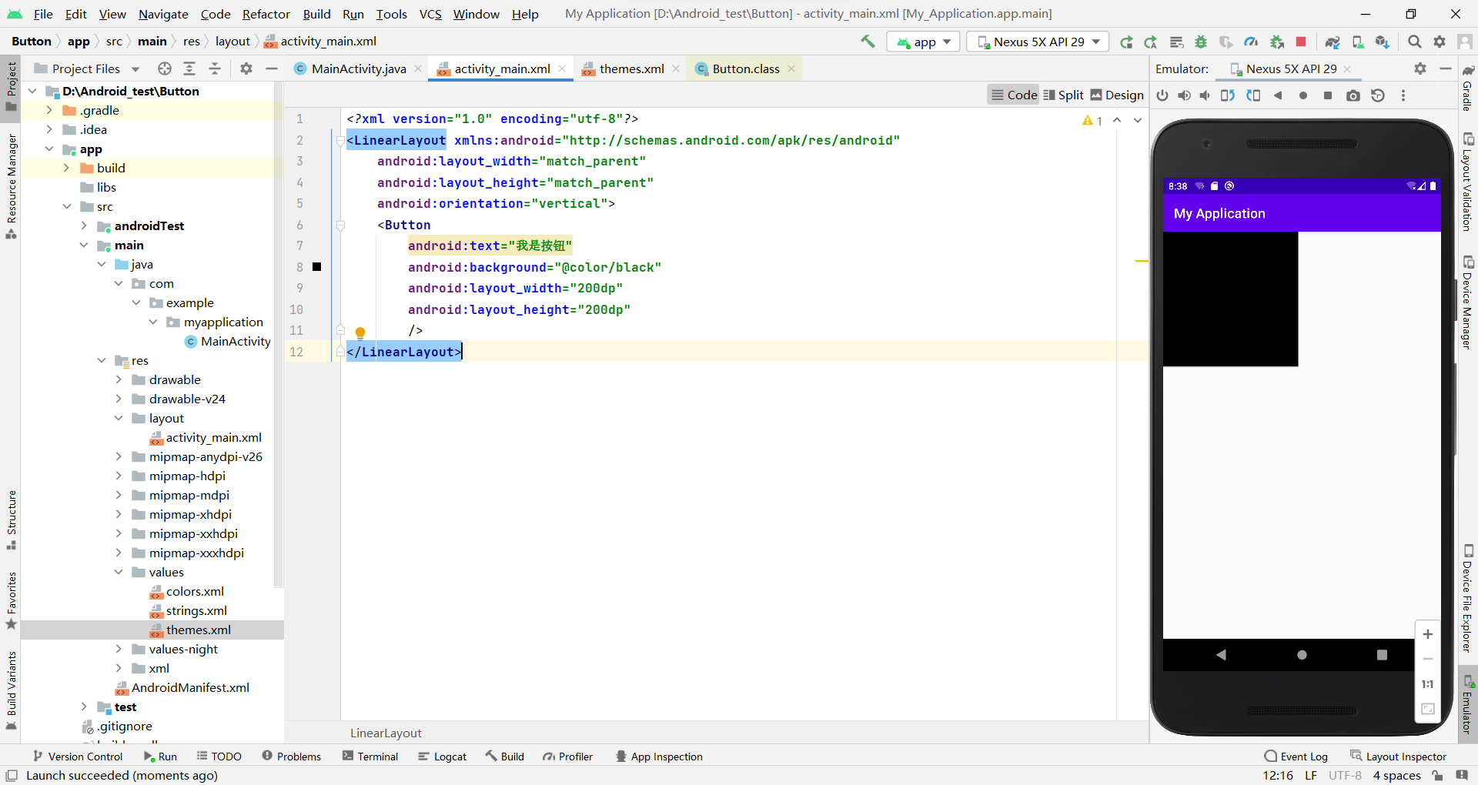Take a screenshot of the emulator
This screenshot has height=785, width=1478.
(1353, 95)
